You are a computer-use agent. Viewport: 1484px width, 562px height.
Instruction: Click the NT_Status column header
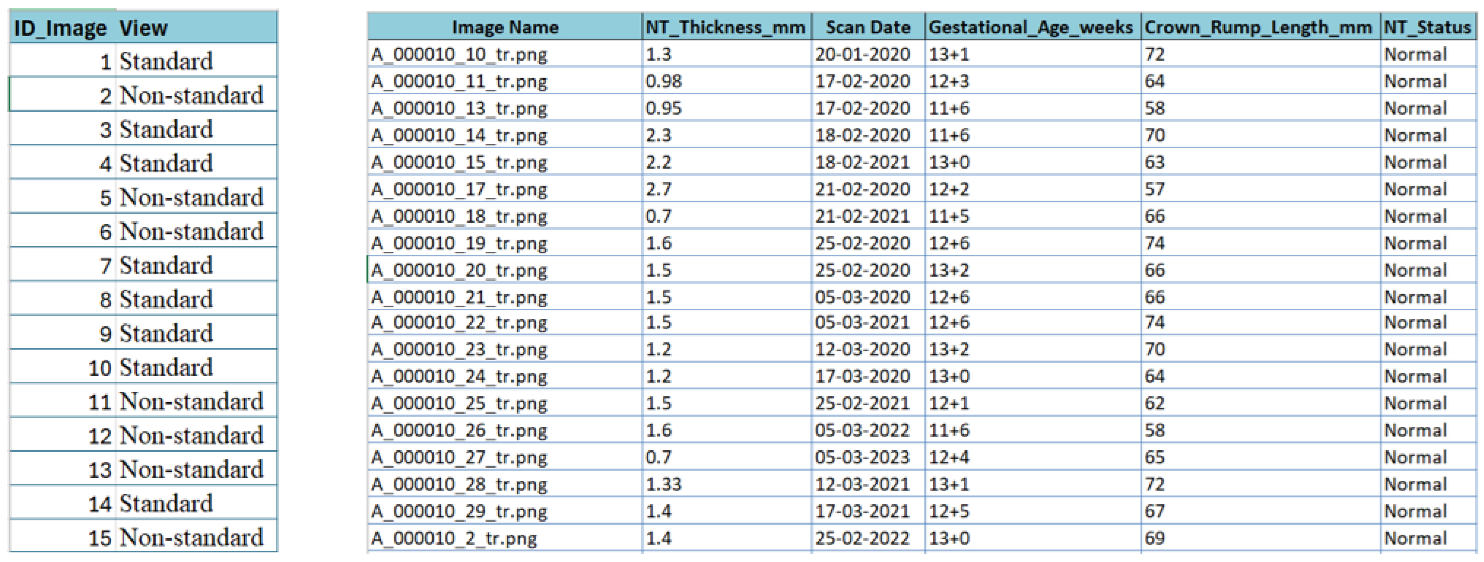(x=1427, y=27)
